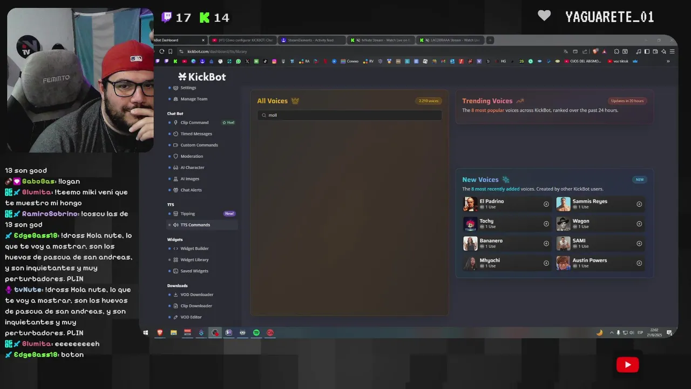Image resolution: width=691 pixels, height=389 pixels.
Task: Click the browser address bar URL
Action: (x=217, y=51)
